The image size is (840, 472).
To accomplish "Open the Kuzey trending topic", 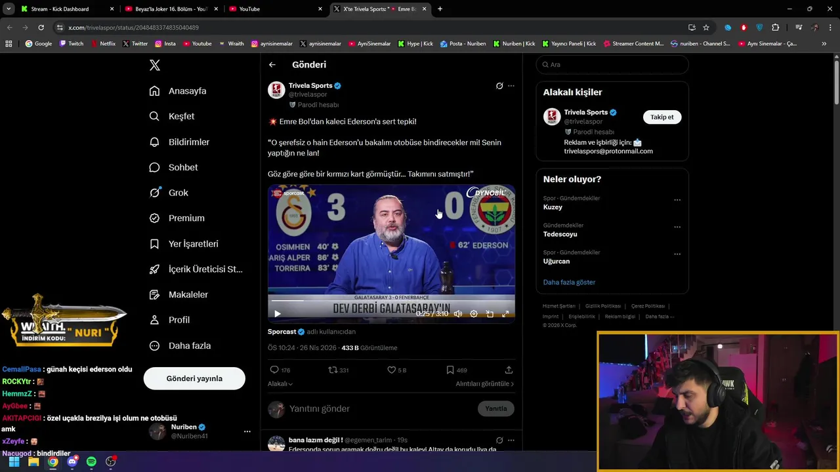I will (553, 207).
